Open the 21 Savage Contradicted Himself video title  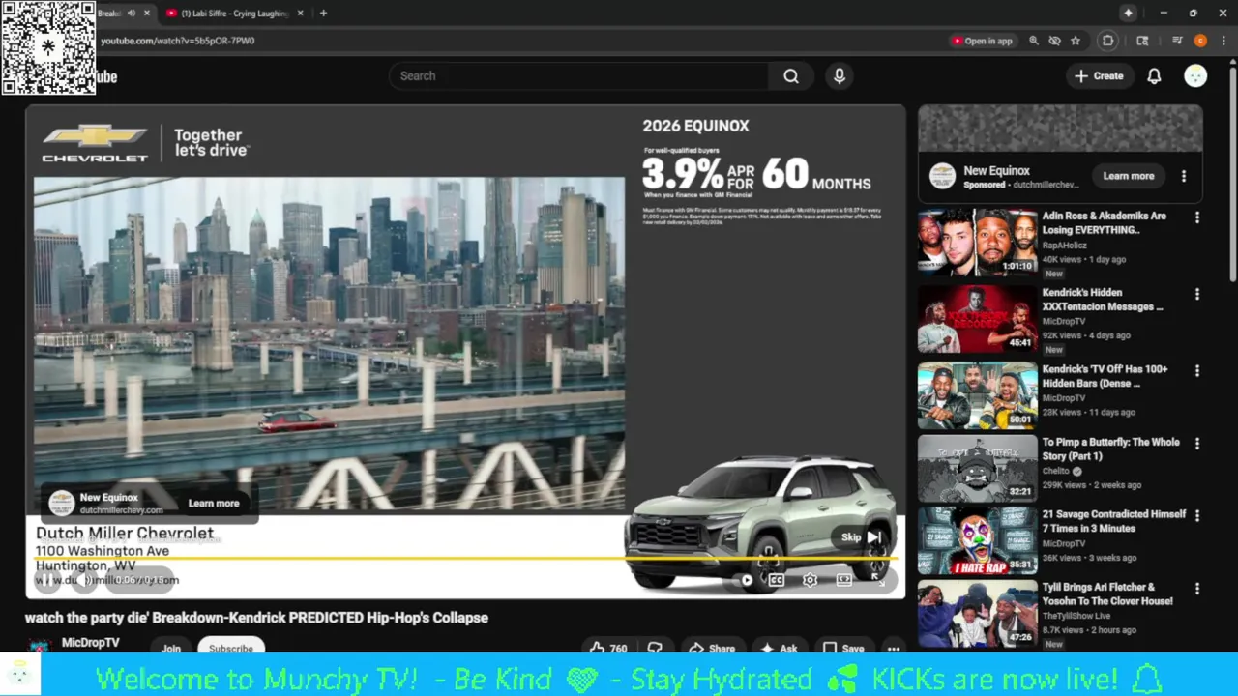point(1114,521)
